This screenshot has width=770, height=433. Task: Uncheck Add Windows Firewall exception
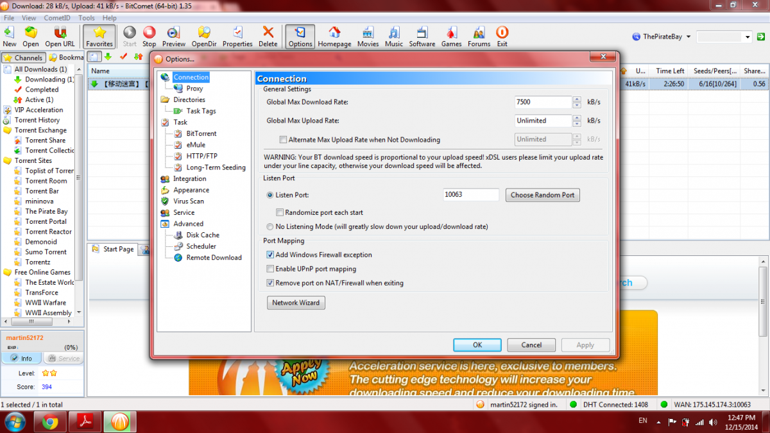(270, 255)
